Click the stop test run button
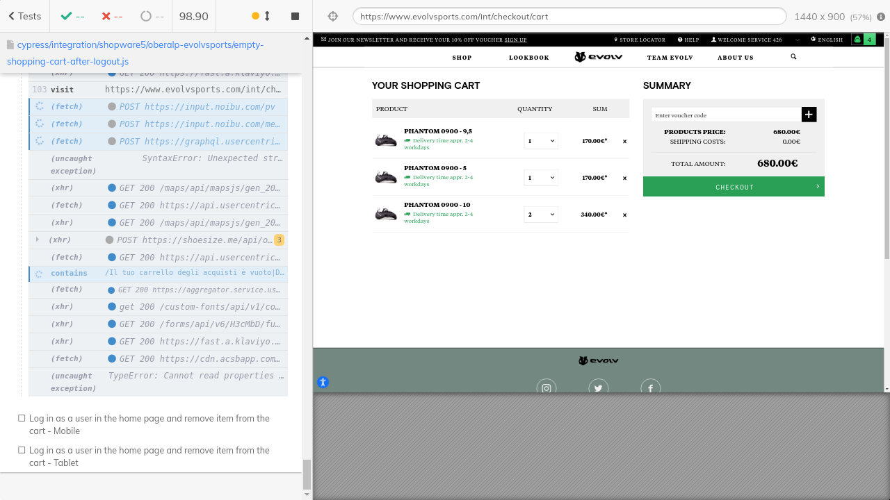The width and height of the screenshot is (890, 500). 295,16
